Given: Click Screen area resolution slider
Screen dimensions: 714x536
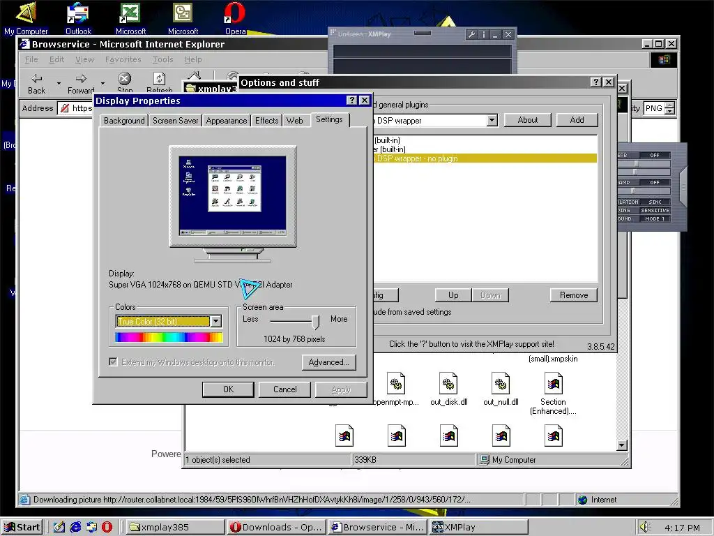Looking at the screenshot, I should point(315,322).
